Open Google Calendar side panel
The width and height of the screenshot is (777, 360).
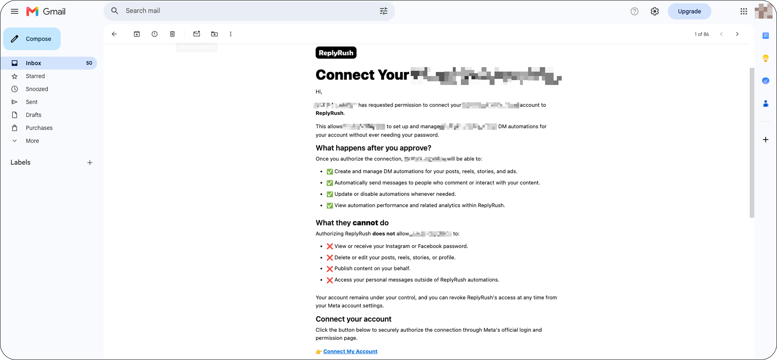click(766, 36)
